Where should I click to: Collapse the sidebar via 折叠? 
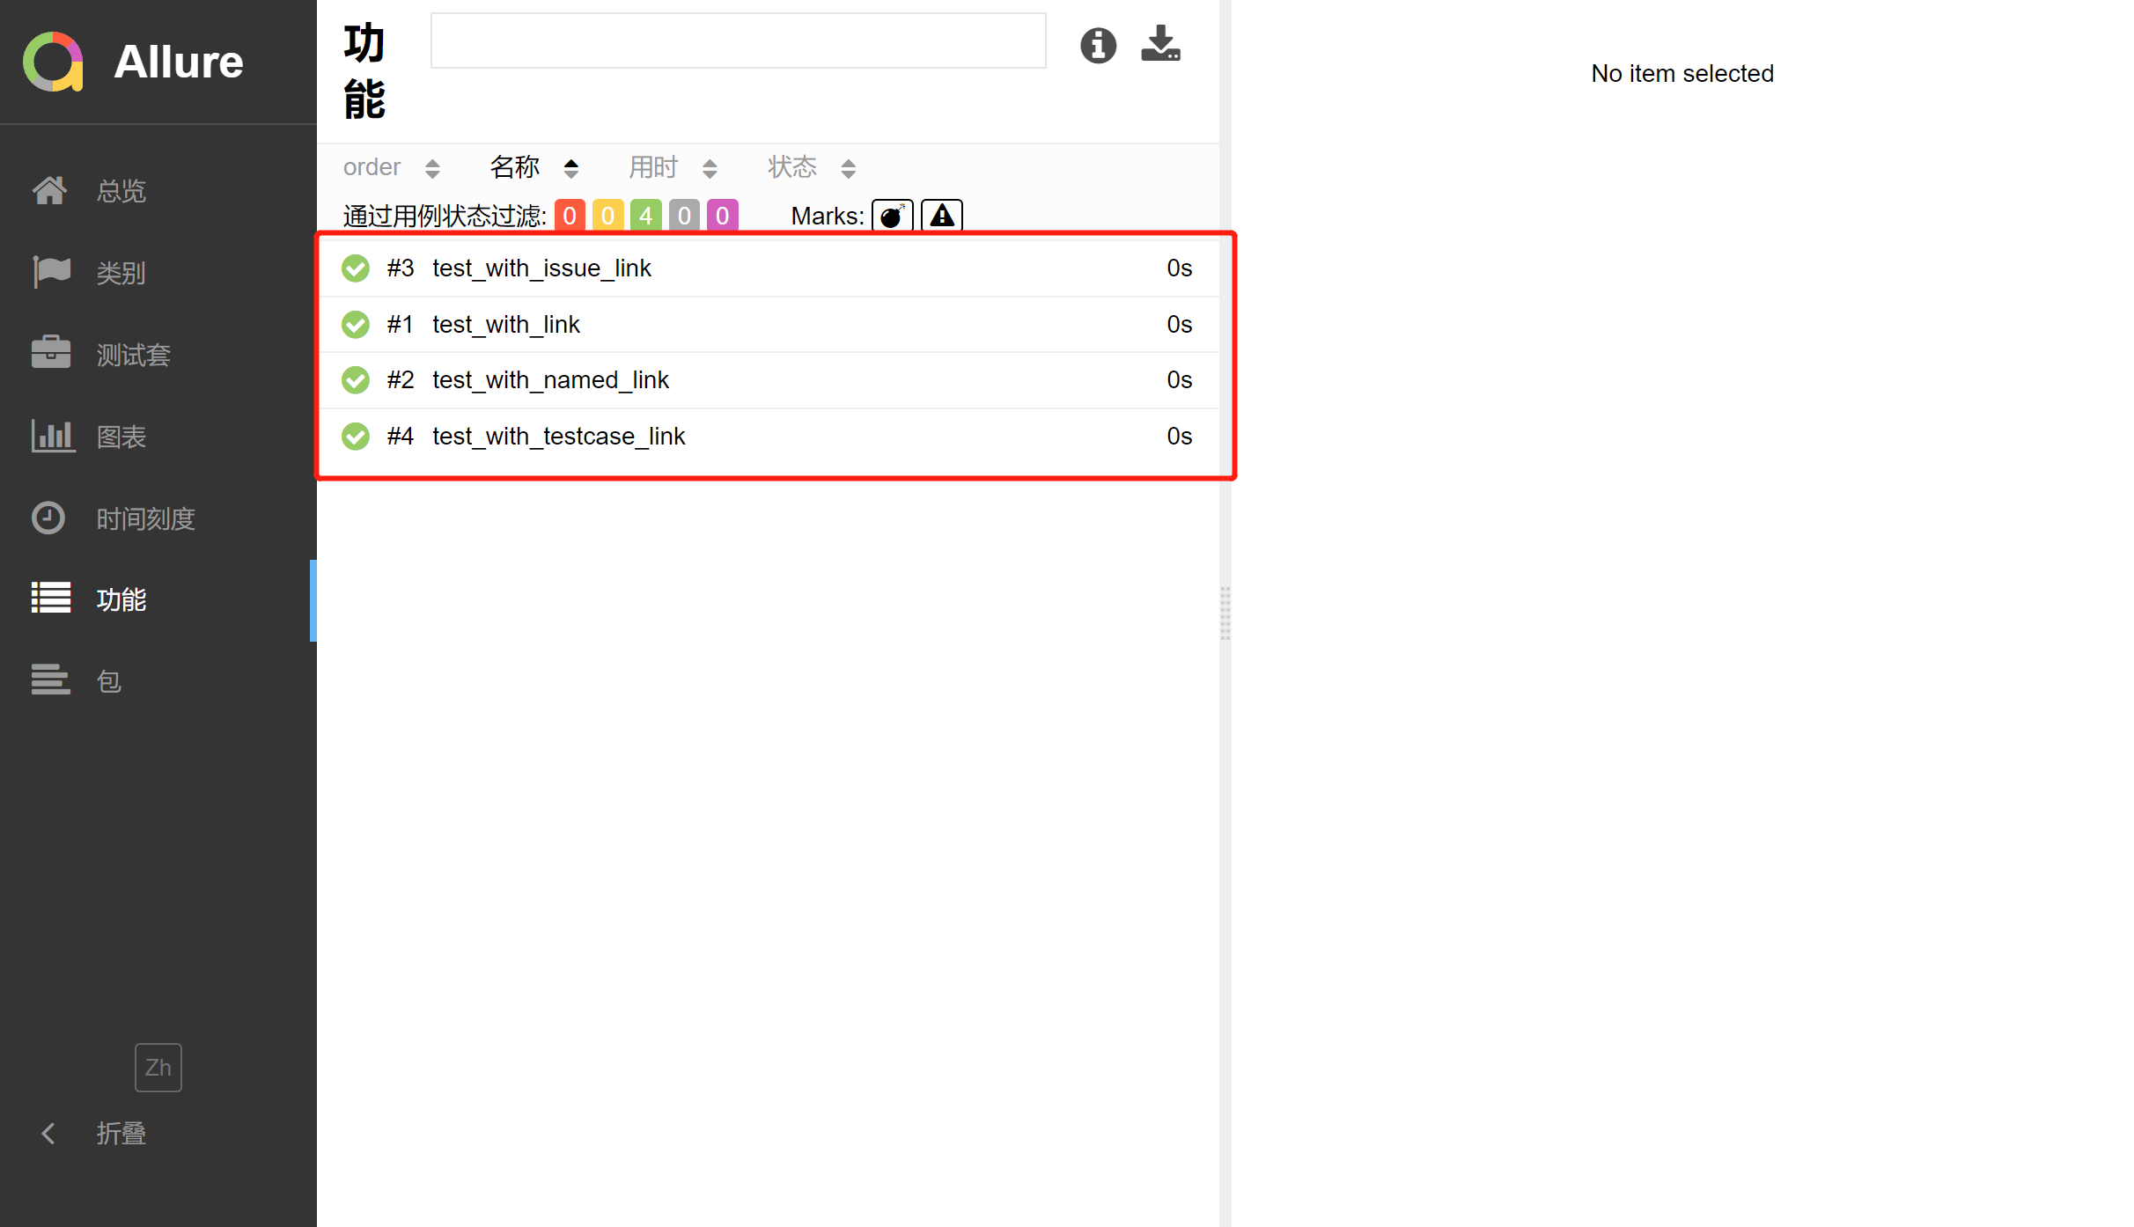121,1133
